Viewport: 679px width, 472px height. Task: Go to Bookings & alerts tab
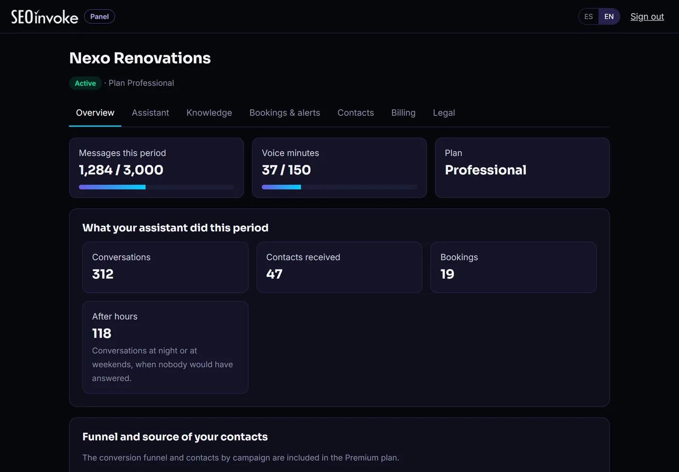coord(285,113)
